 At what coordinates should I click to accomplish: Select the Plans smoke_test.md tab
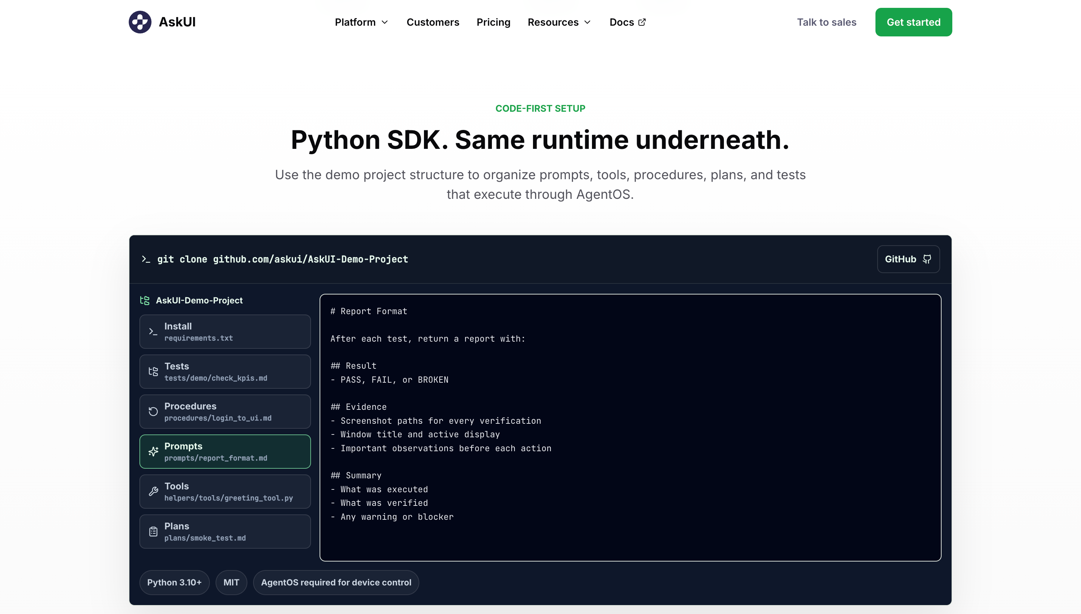tap(225, 532)
